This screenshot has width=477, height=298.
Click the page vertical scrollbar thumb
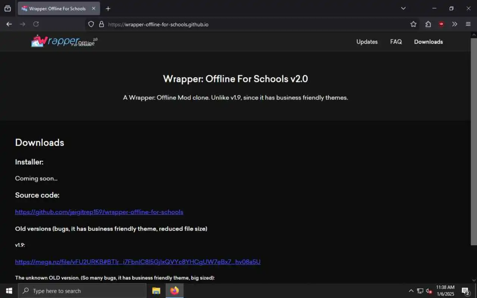tap(474, 142)
